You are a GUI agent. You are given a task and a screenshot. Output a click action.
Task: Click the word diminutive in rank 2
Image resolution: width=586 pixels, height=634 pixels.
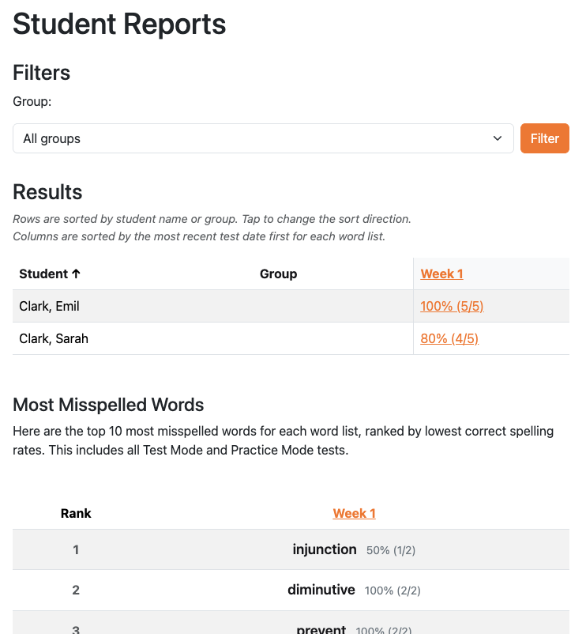(x=321, y=590)
